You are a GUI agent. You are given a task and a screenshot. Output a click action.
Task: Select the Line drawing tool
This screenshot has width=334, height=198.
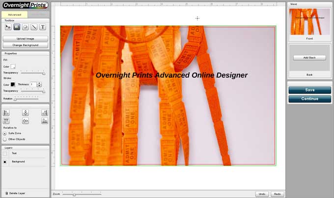pos(34,27)
